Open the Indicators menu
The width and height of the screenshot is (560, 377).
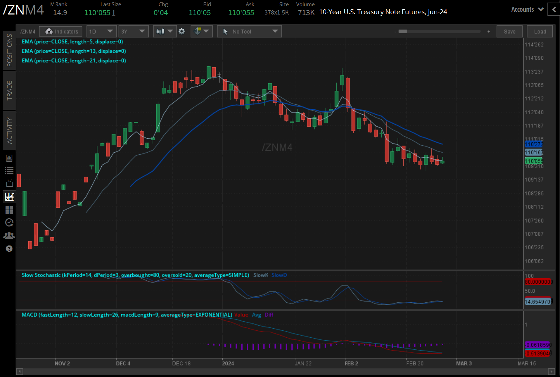(x=61, y=31)
